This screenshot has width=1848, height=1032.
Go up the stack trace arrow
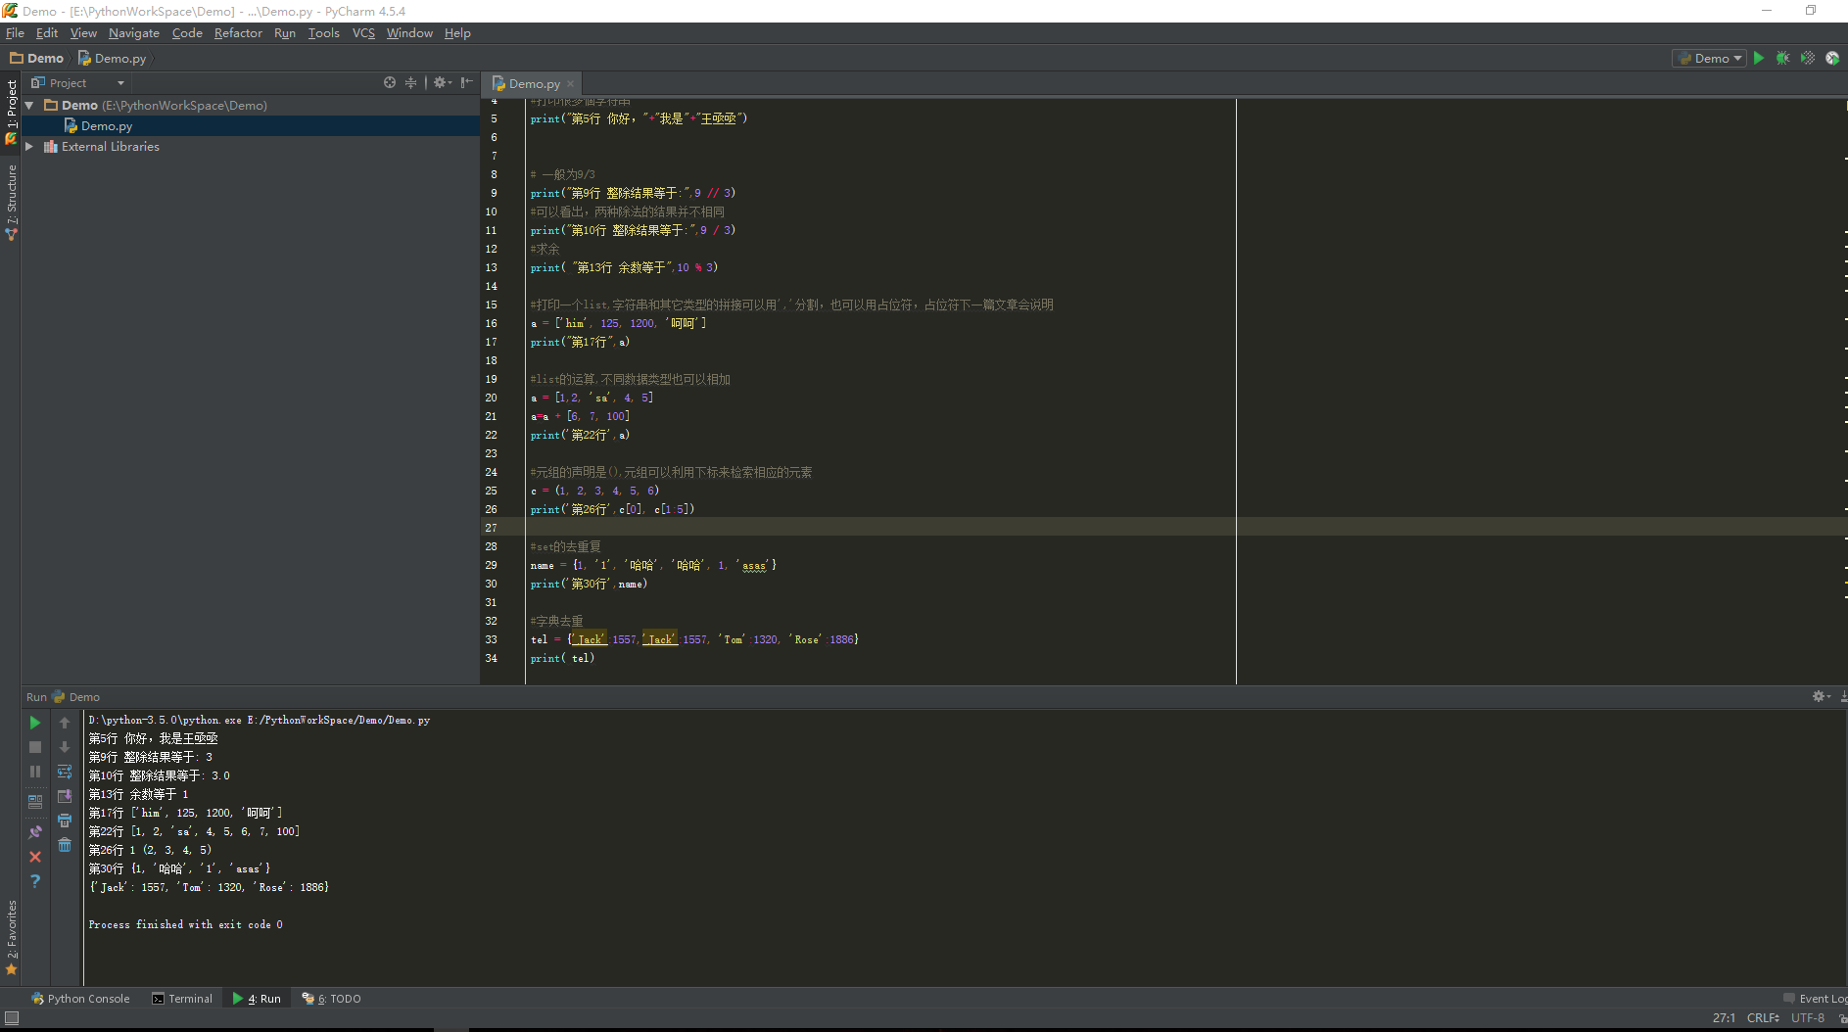point(65,723)
